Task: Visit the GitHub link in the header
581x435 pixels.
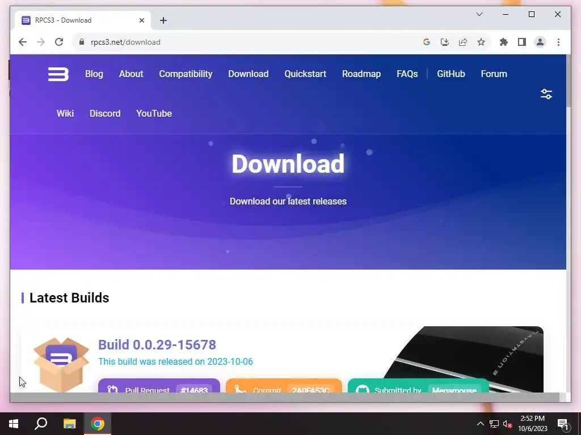Action: (451, 74)
